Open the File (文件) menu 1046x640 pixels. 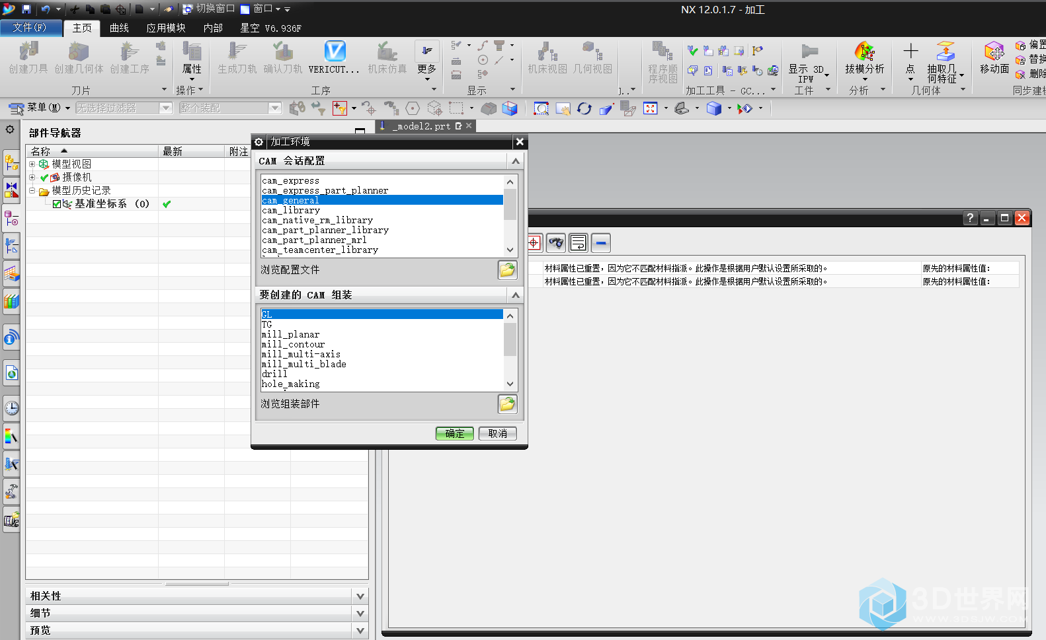[30, 28]
